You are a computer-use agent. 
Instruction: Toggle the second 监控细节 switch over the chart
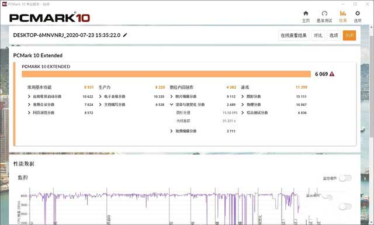tap(327, 196)
